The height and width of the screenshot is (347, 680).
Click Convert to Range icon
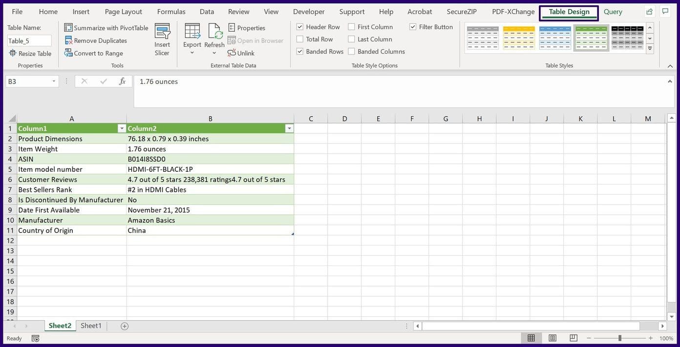coord(68,53)
